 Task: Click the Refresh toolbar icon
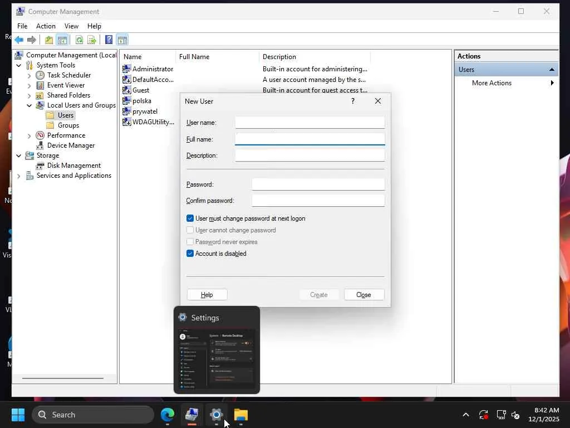[x=79, y=40]
